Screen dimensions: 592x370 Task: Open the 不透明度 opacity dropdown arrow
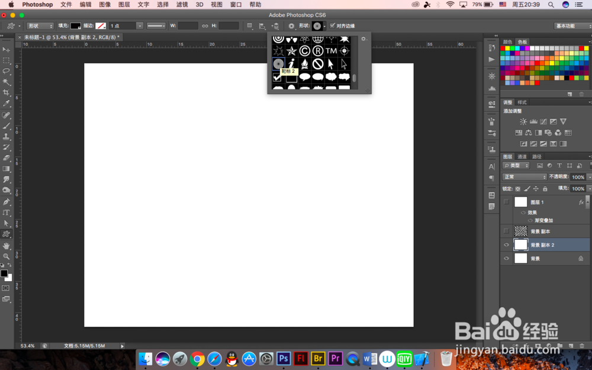tap(589, 177)
